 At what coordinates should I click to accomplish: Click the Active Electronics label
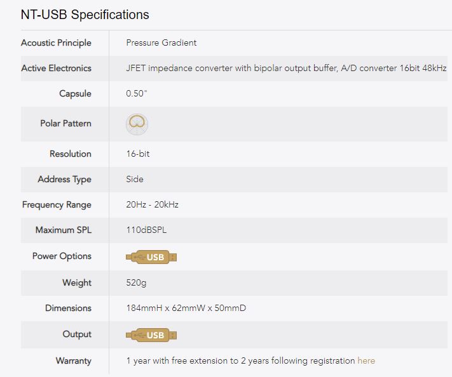point(56,68)
